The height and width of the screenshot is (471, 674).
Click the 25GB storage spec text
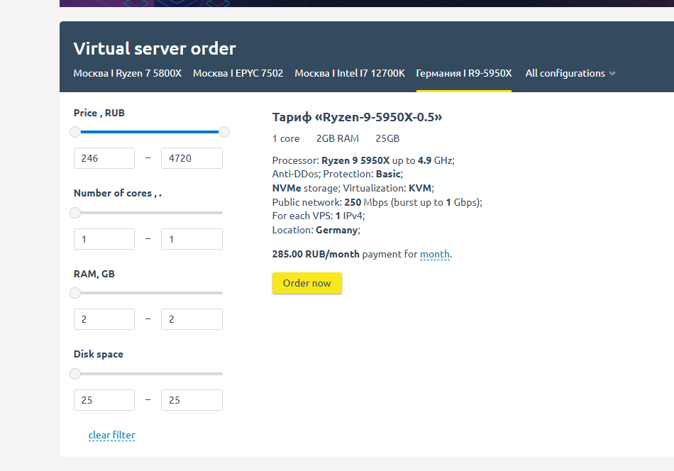point(387,138)
